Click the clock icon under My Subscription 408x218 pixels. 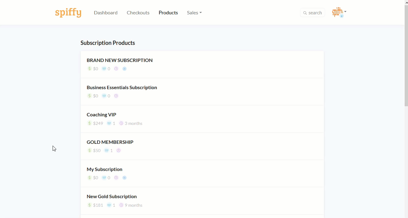[116, 178]
